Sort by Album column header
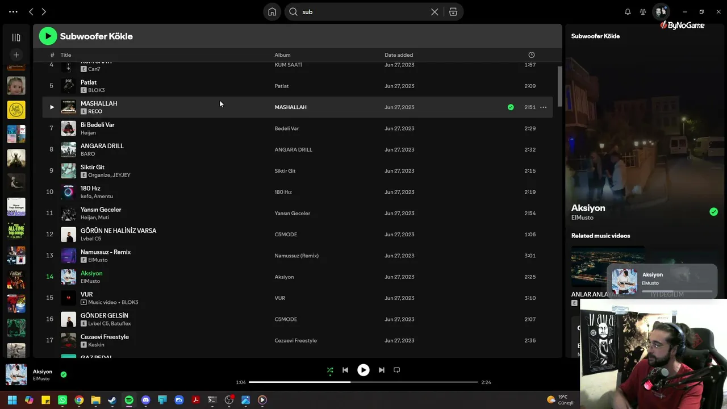 282,55
